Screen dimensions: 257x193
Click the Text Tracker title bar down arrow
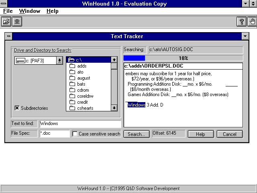[245, 36]
